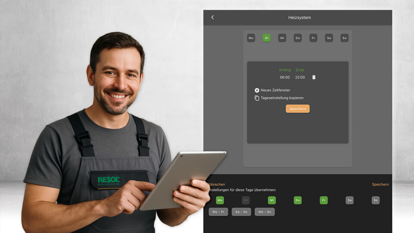Image resolution: width=414 pixels, height=233 pixels.
Task: Open the Fr day schedule at top
Action: [313, 38]
